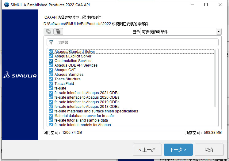Uncheck Abaqus/Standard Solver checkbox

[51, 52]
